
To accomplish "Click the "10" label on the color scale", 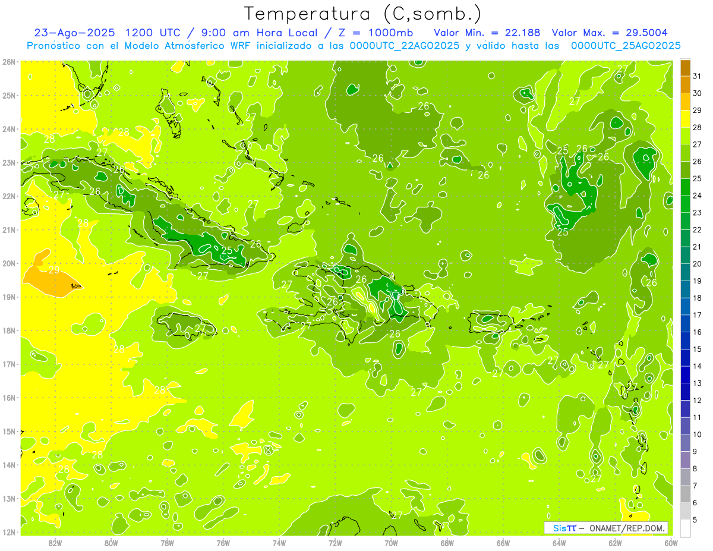I will tap(698, 434).
